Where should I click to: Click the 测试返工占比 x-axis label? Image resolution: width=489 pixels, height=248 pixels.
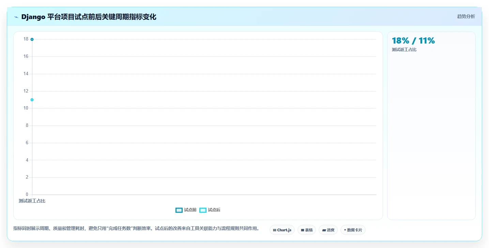pyautogui.click(x=32, y=201)
